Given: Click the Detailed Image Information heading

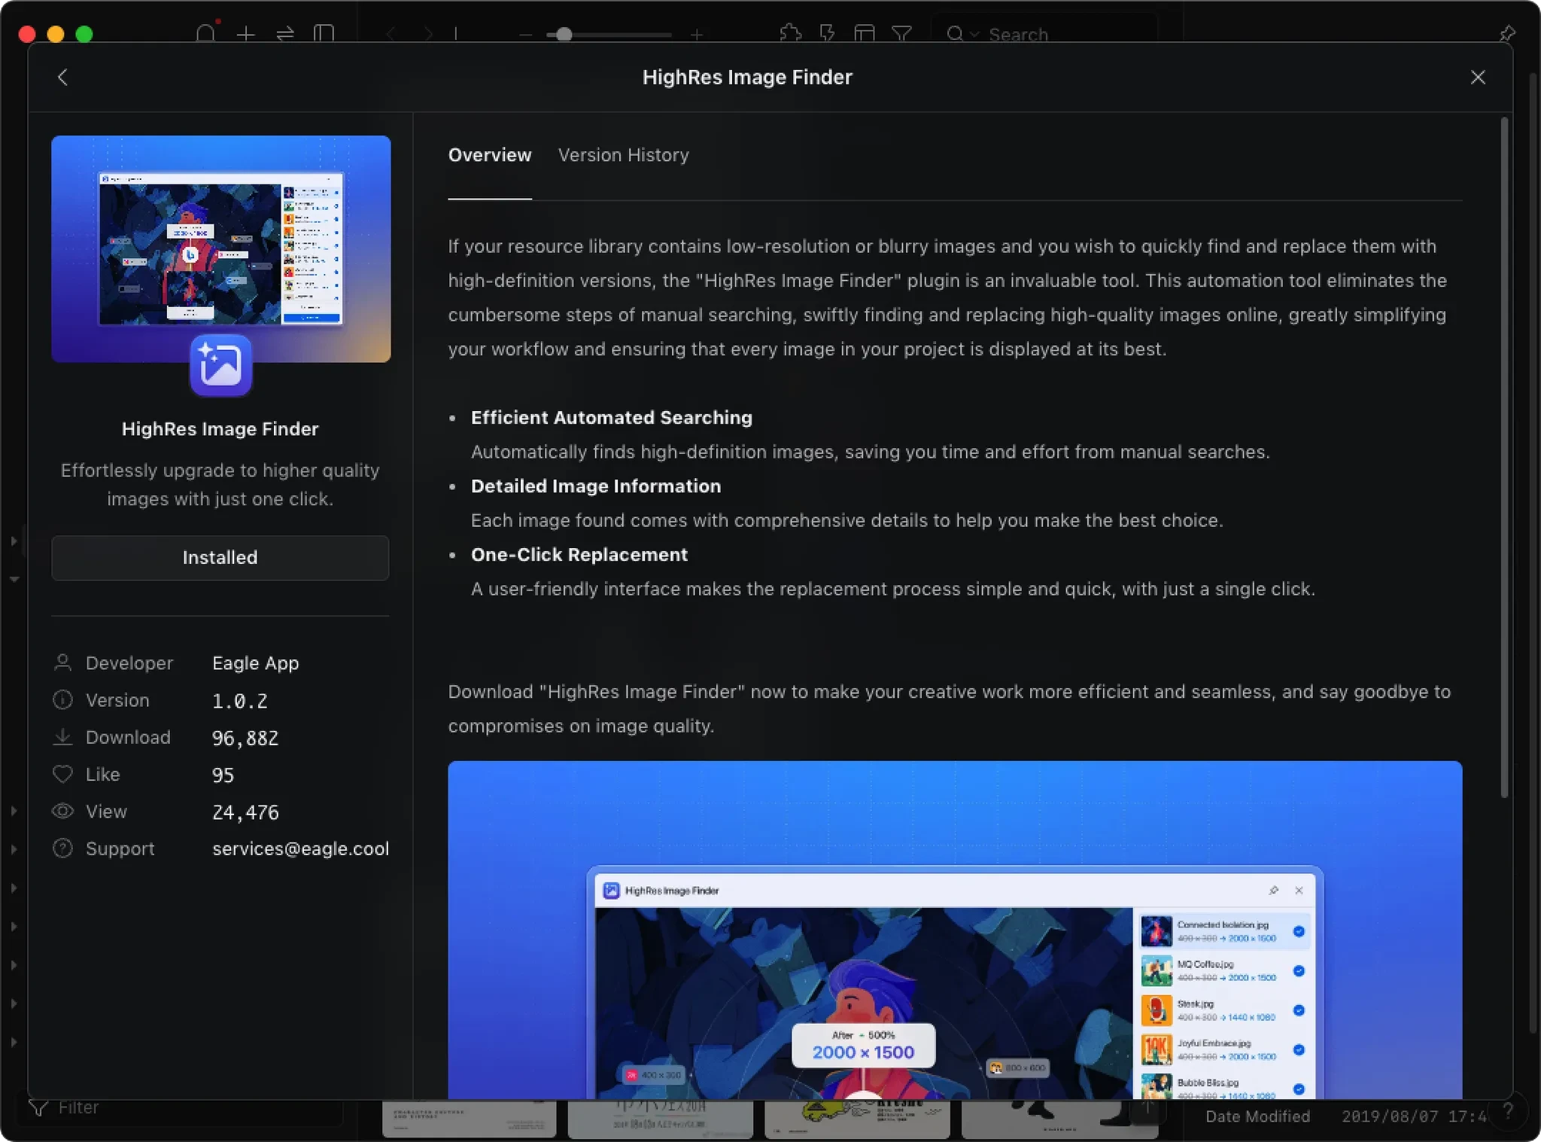Looking at the screenshot, I should [595, 486].
